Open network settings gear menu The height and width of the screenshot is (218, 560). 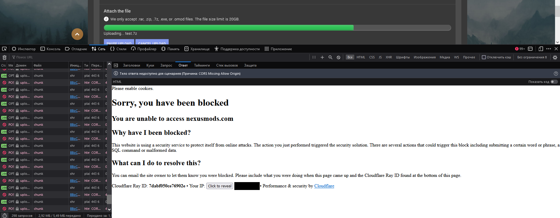(555, 57)
